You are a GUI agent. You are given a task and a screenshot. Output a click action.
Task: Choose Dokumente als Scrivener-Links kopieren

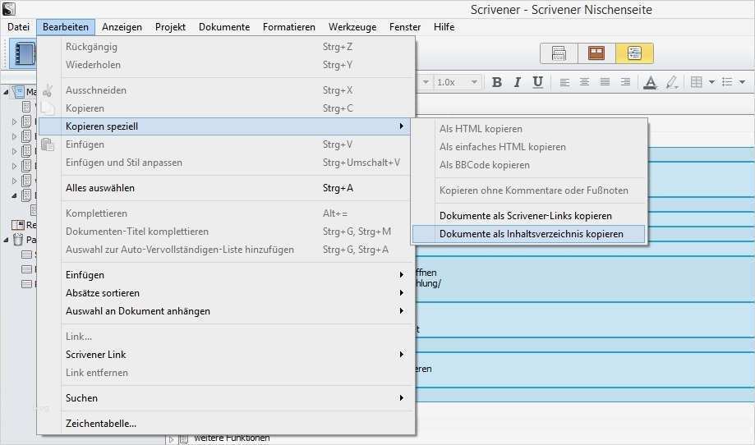tap(526, 216)
